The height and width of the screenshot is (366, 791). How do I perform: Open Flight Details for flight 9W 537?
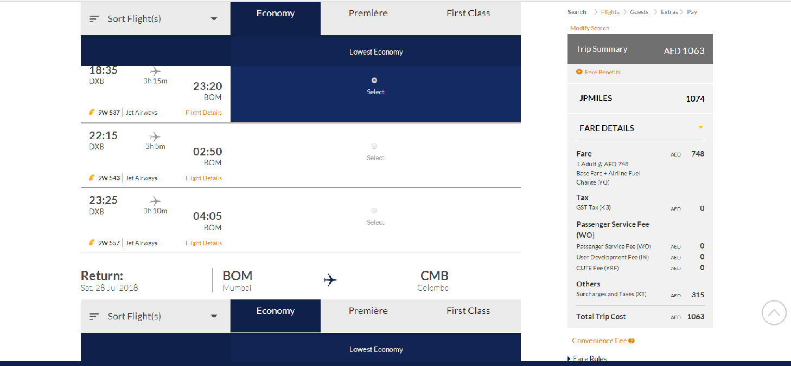click(203, 113)
